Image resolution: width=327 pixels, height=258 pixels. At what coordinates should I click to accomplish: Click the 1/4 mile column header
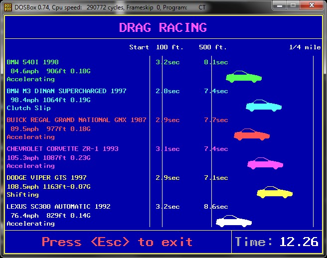tap(305, 47)
